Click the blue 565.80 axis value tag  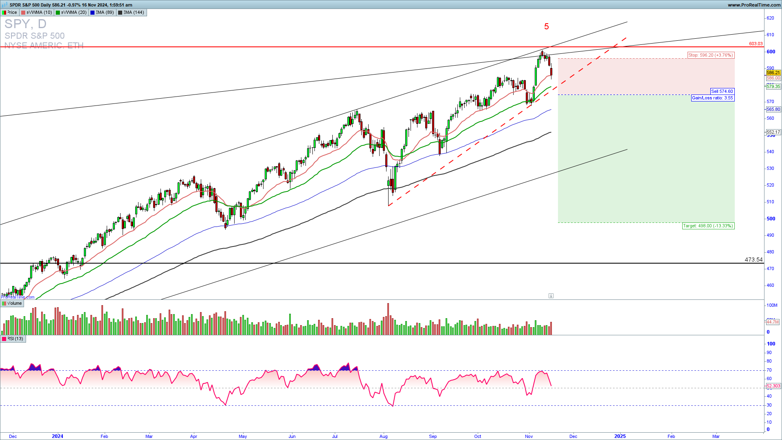point(773,109)
